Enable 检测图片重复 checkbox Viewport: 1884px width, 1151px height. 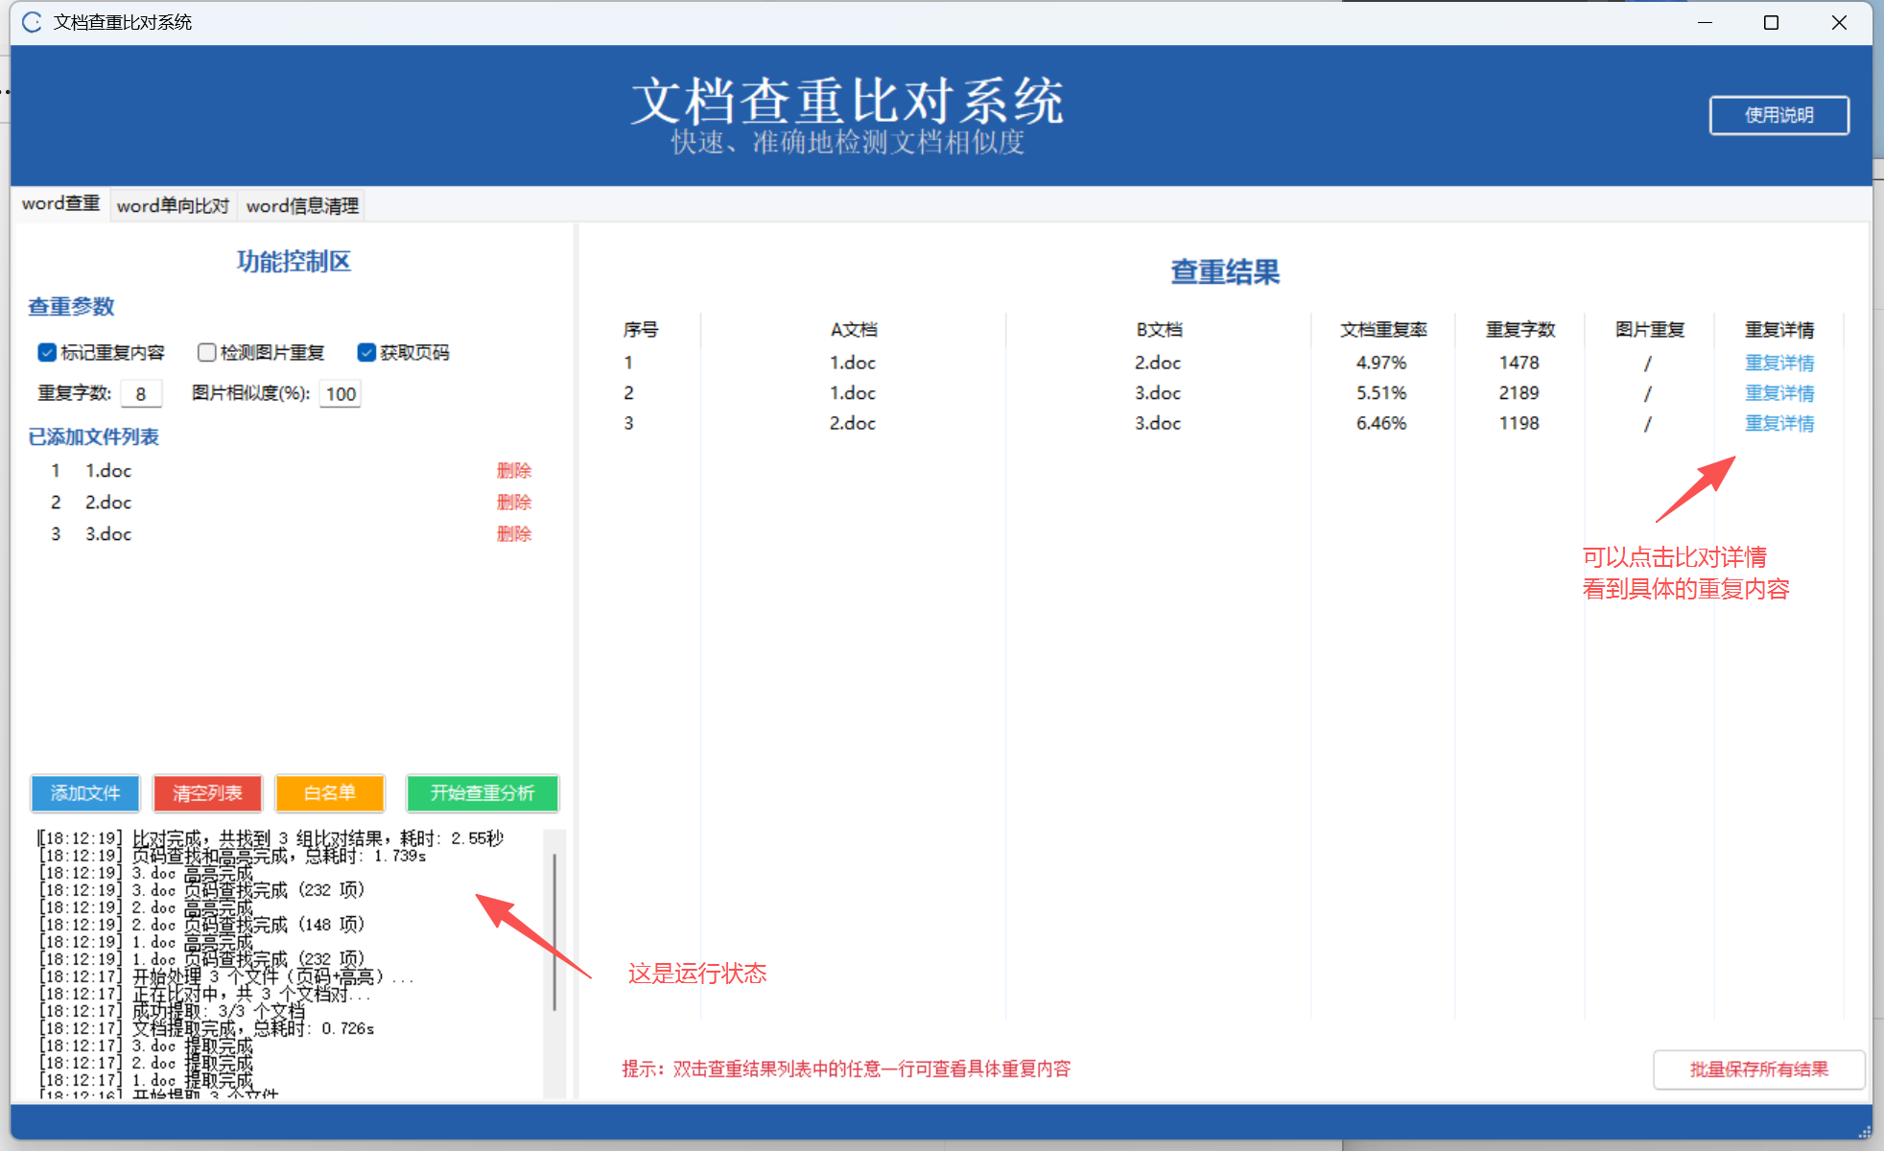206,352
